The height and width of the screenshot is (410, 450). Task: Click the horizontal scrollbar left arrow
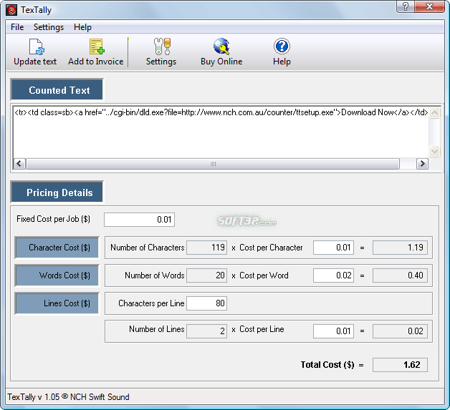point(19,164)
